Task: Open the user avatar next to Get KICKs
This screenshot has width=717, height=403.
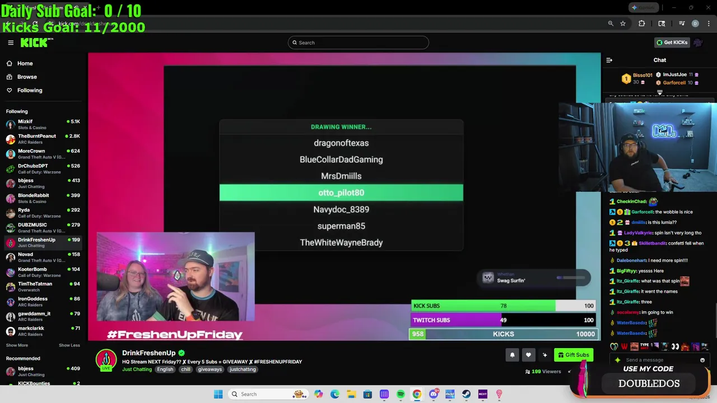Action: coord(698,43)
